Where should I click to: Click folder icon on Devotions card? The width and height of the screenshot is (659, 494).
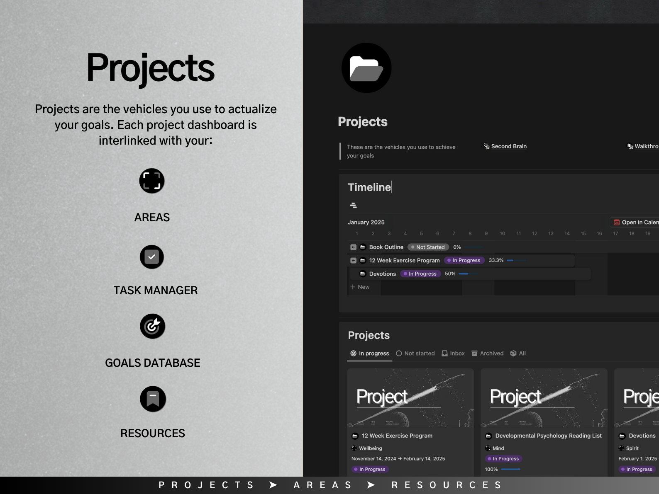[622, 436]
